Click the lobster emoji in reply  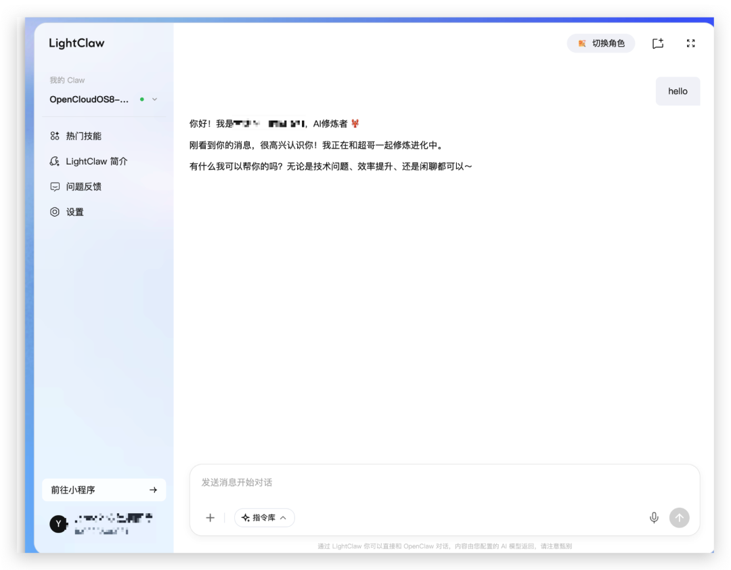pos(355,124)
